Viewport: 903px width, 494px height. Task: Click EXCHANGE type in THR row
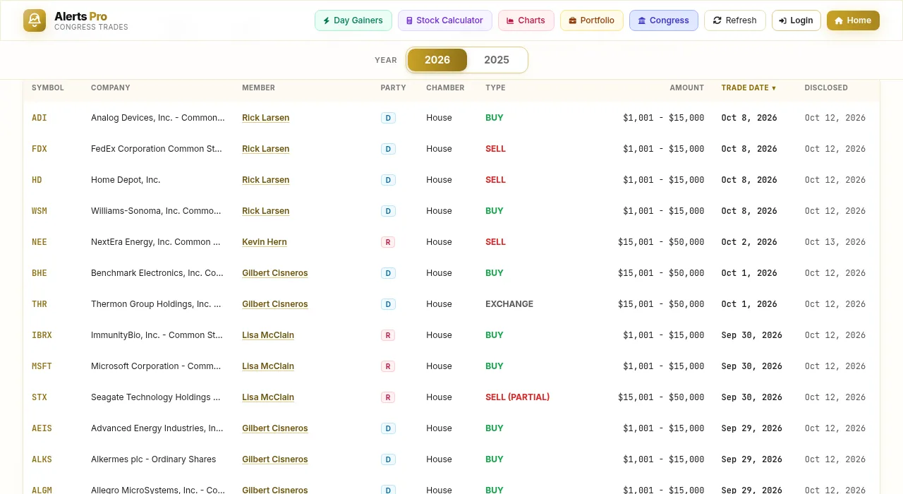point(509,304)
